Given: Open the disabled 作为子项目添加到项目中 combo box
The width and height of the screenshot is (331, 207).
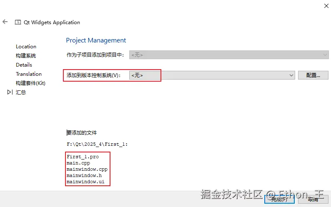Looking at the screenshot, I should [229, 55].
